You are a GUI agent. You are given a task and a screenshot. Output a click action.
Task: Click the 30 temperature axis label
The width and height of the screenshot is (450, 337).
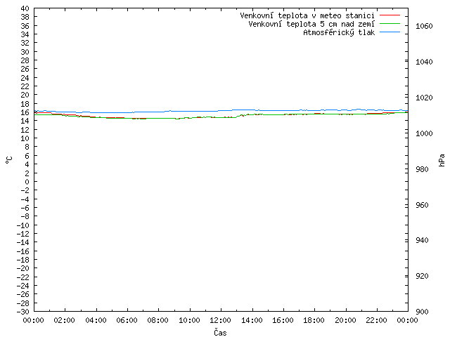point(25,52)
